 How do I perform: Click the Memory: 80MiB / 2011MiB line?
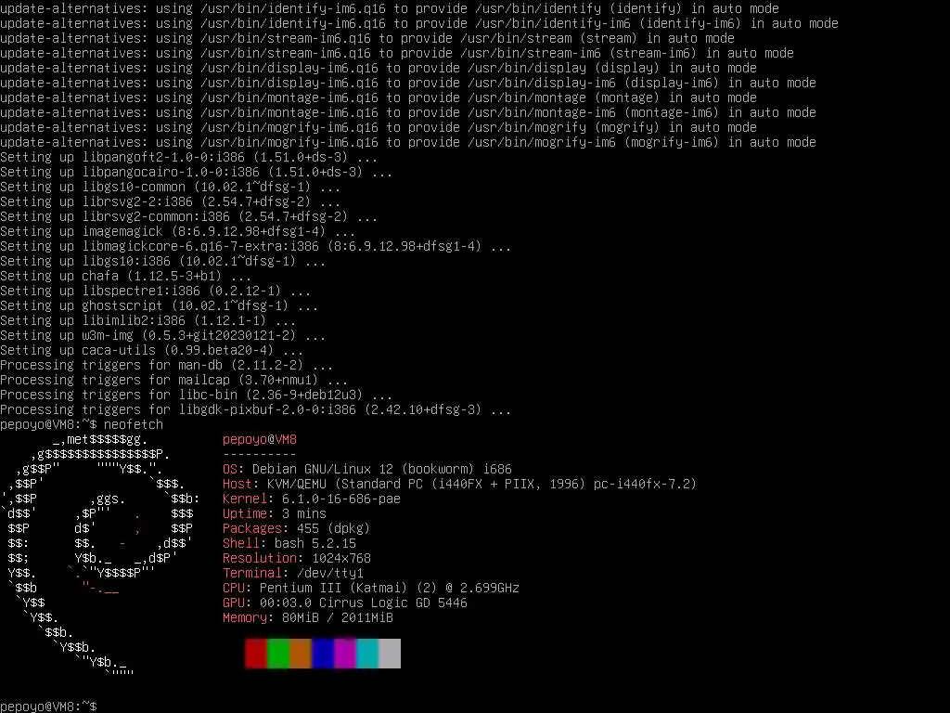(x=308, y=617)
